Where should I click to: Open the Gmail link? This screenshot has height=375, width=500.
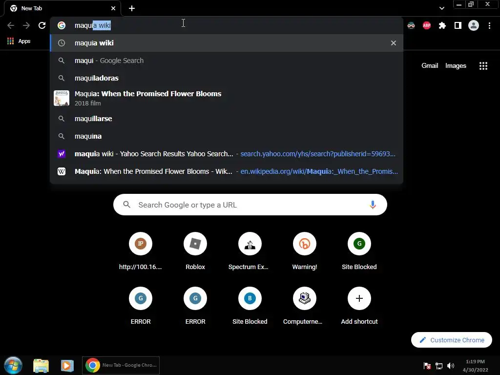point(430,66)
